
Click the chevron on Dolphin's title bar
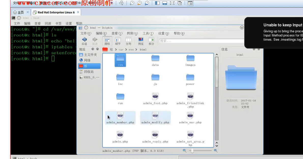point(242,28)
